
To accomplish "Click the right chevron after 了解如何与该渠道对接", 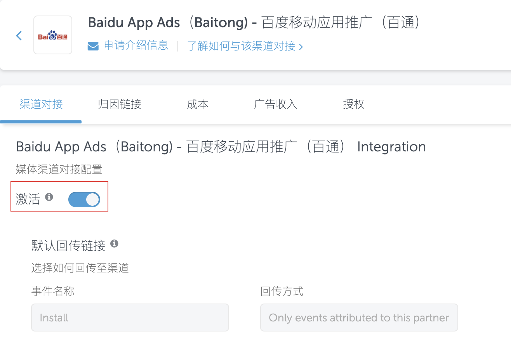I will (x=301, y=47).
